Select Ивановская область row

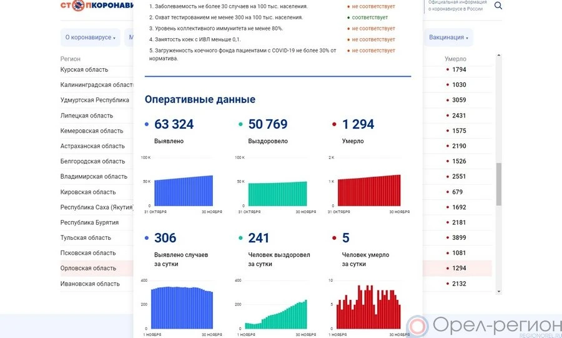click(x=90, y=284)
